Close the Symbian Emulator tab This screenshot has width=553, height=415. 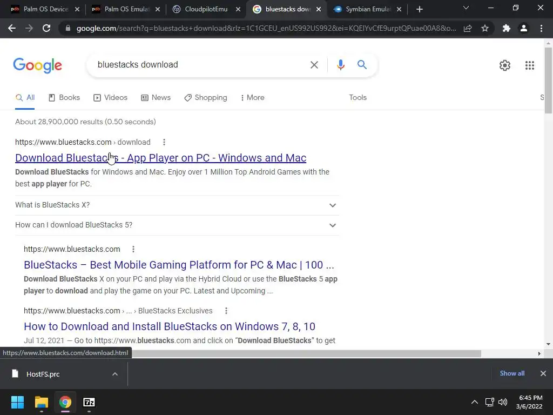399,9
